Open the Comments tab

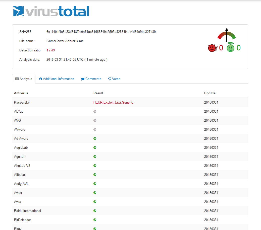point(91,79)
